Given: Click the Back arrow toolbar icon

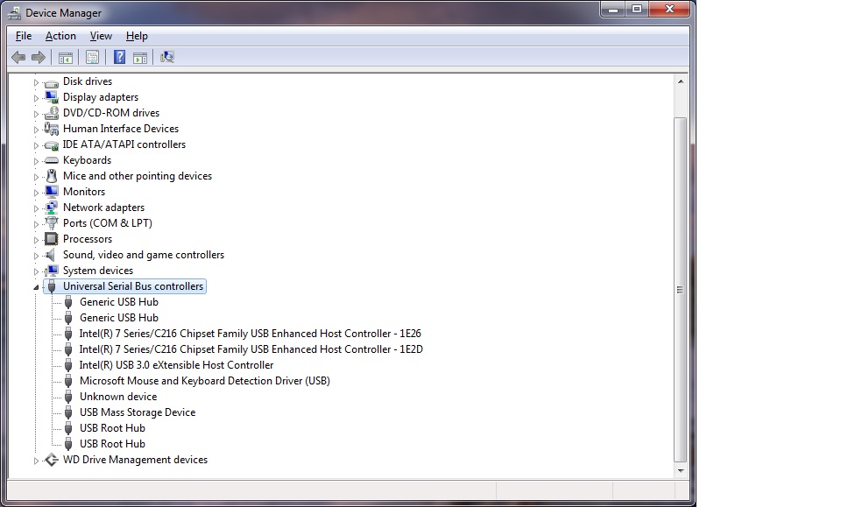Looking at the screenshot, I should click(x=18, y=57).
